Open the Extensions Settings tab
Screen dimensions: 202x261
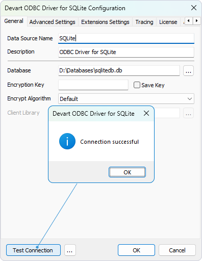(105, 22)
